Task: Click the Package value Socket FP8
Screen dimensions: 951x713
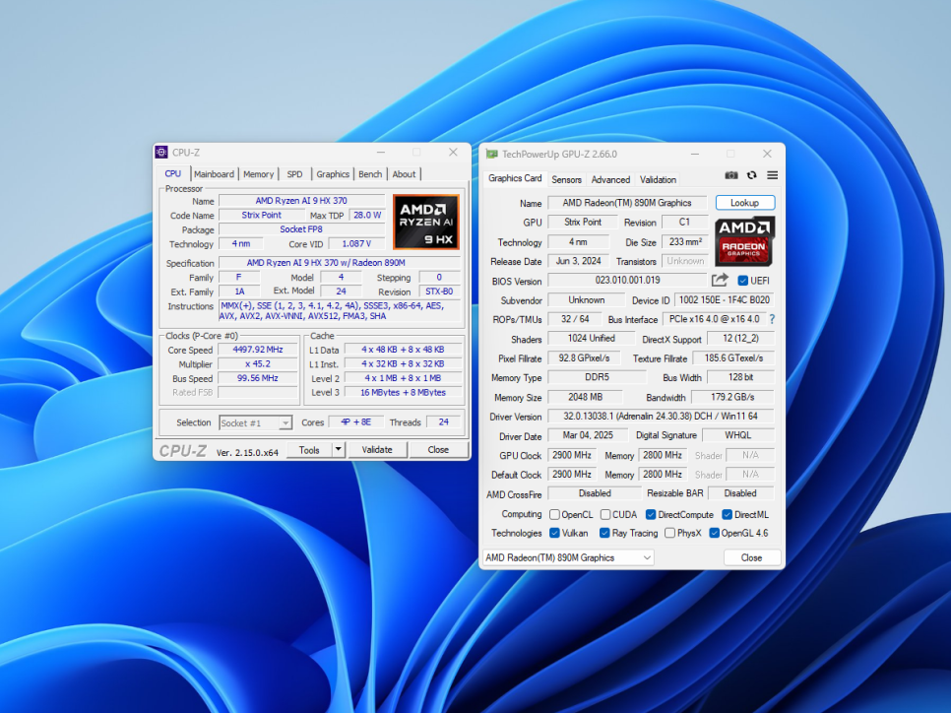Action: click(301, 229)
